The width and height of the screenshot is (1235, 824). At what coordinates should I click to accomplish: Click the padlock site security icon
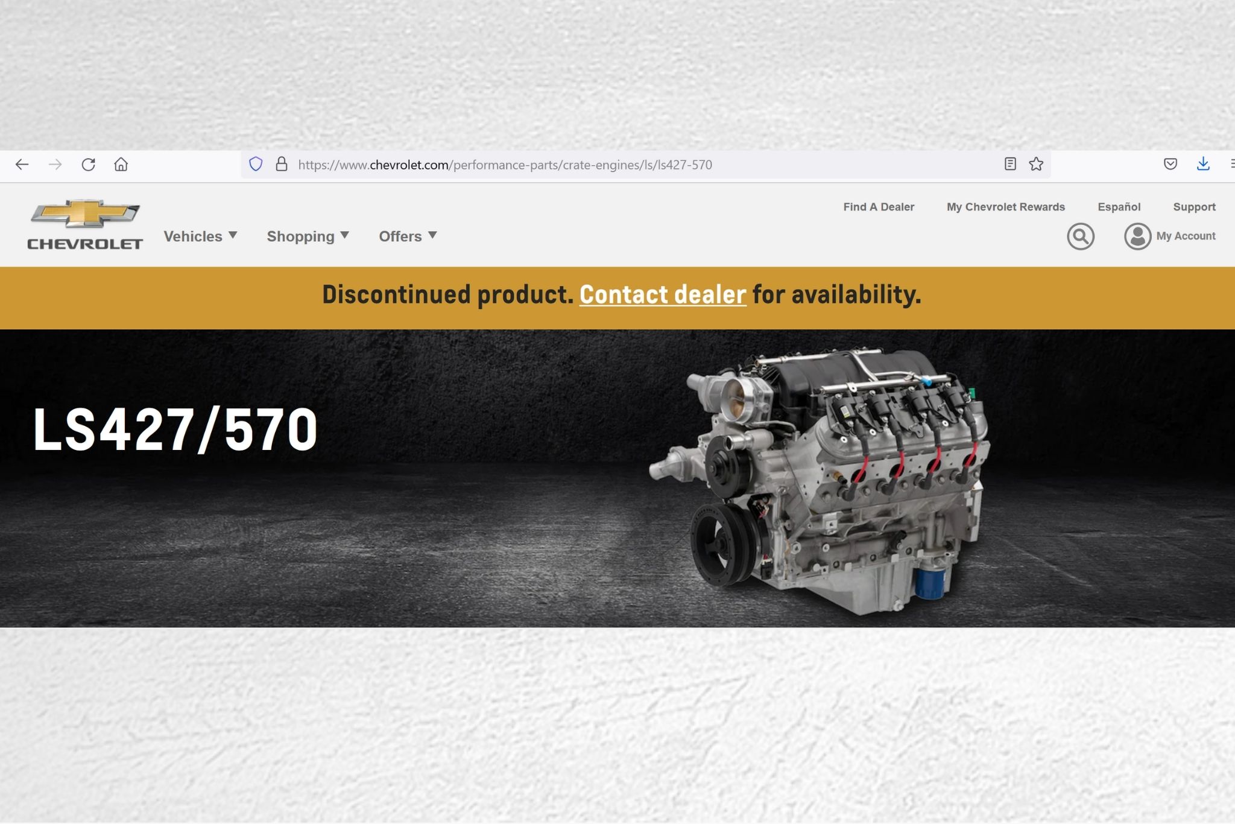281,164
